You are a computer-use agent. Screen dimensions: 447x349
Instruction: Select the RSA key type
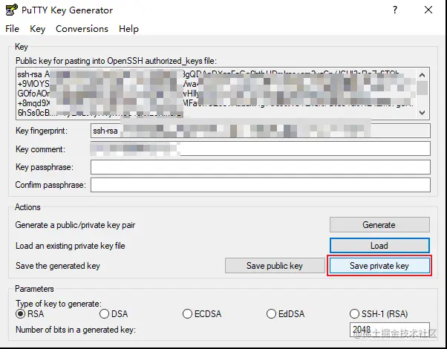(30, 314)
